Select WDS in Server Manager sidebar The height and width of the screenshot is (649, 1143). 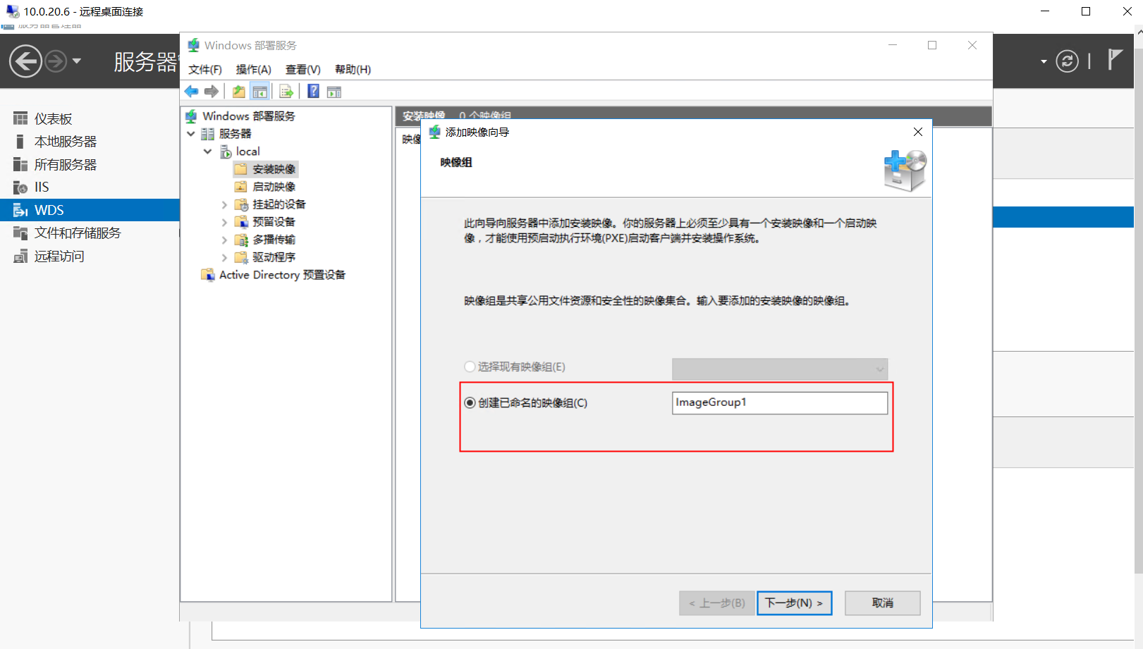click(x=90, y=210)
